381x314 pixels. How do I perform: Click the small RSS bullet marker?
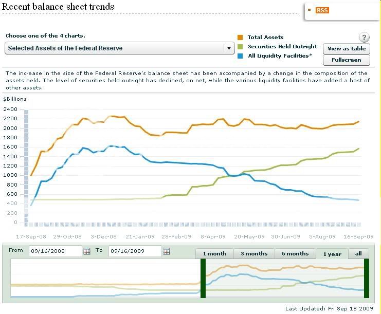[x=309, y=10]
